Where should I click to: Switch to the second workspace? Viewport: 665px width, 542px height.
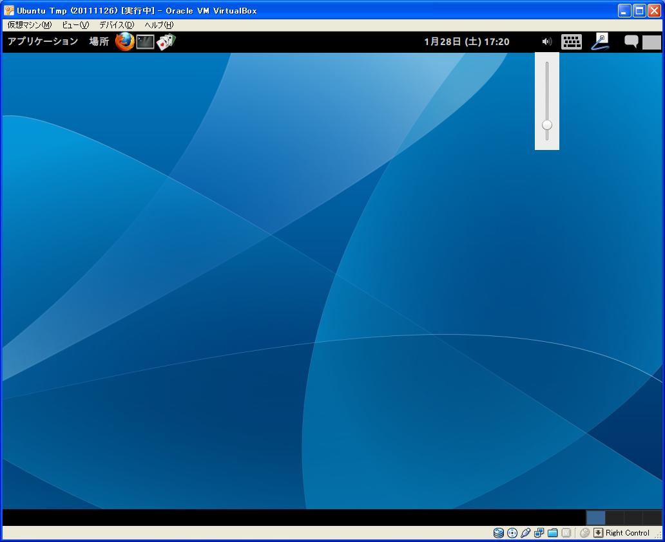[x=615, y=518]
